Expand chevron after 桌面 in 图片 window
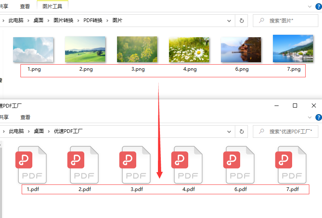This screenshot has height=218, width=322. click(48, 20)
